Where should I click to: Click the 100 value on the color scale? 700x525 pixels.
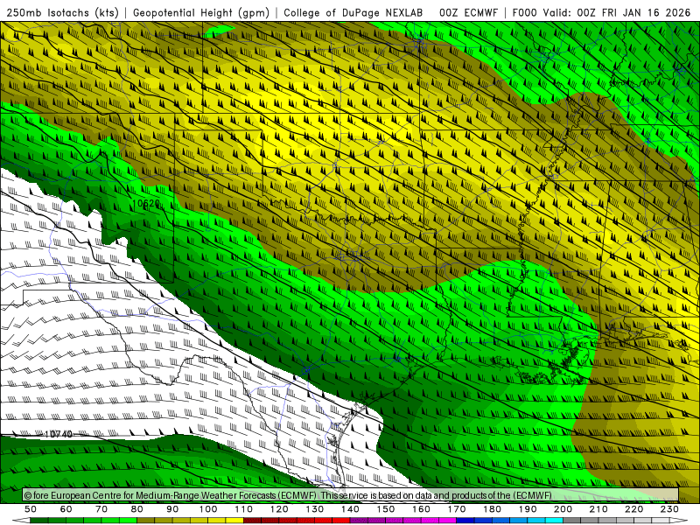[x=208, y=509]
